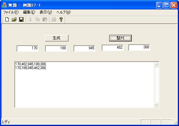Open the 編集(E) menu
This screenshot has width=179, height=126.
click(x=29, y=12)
